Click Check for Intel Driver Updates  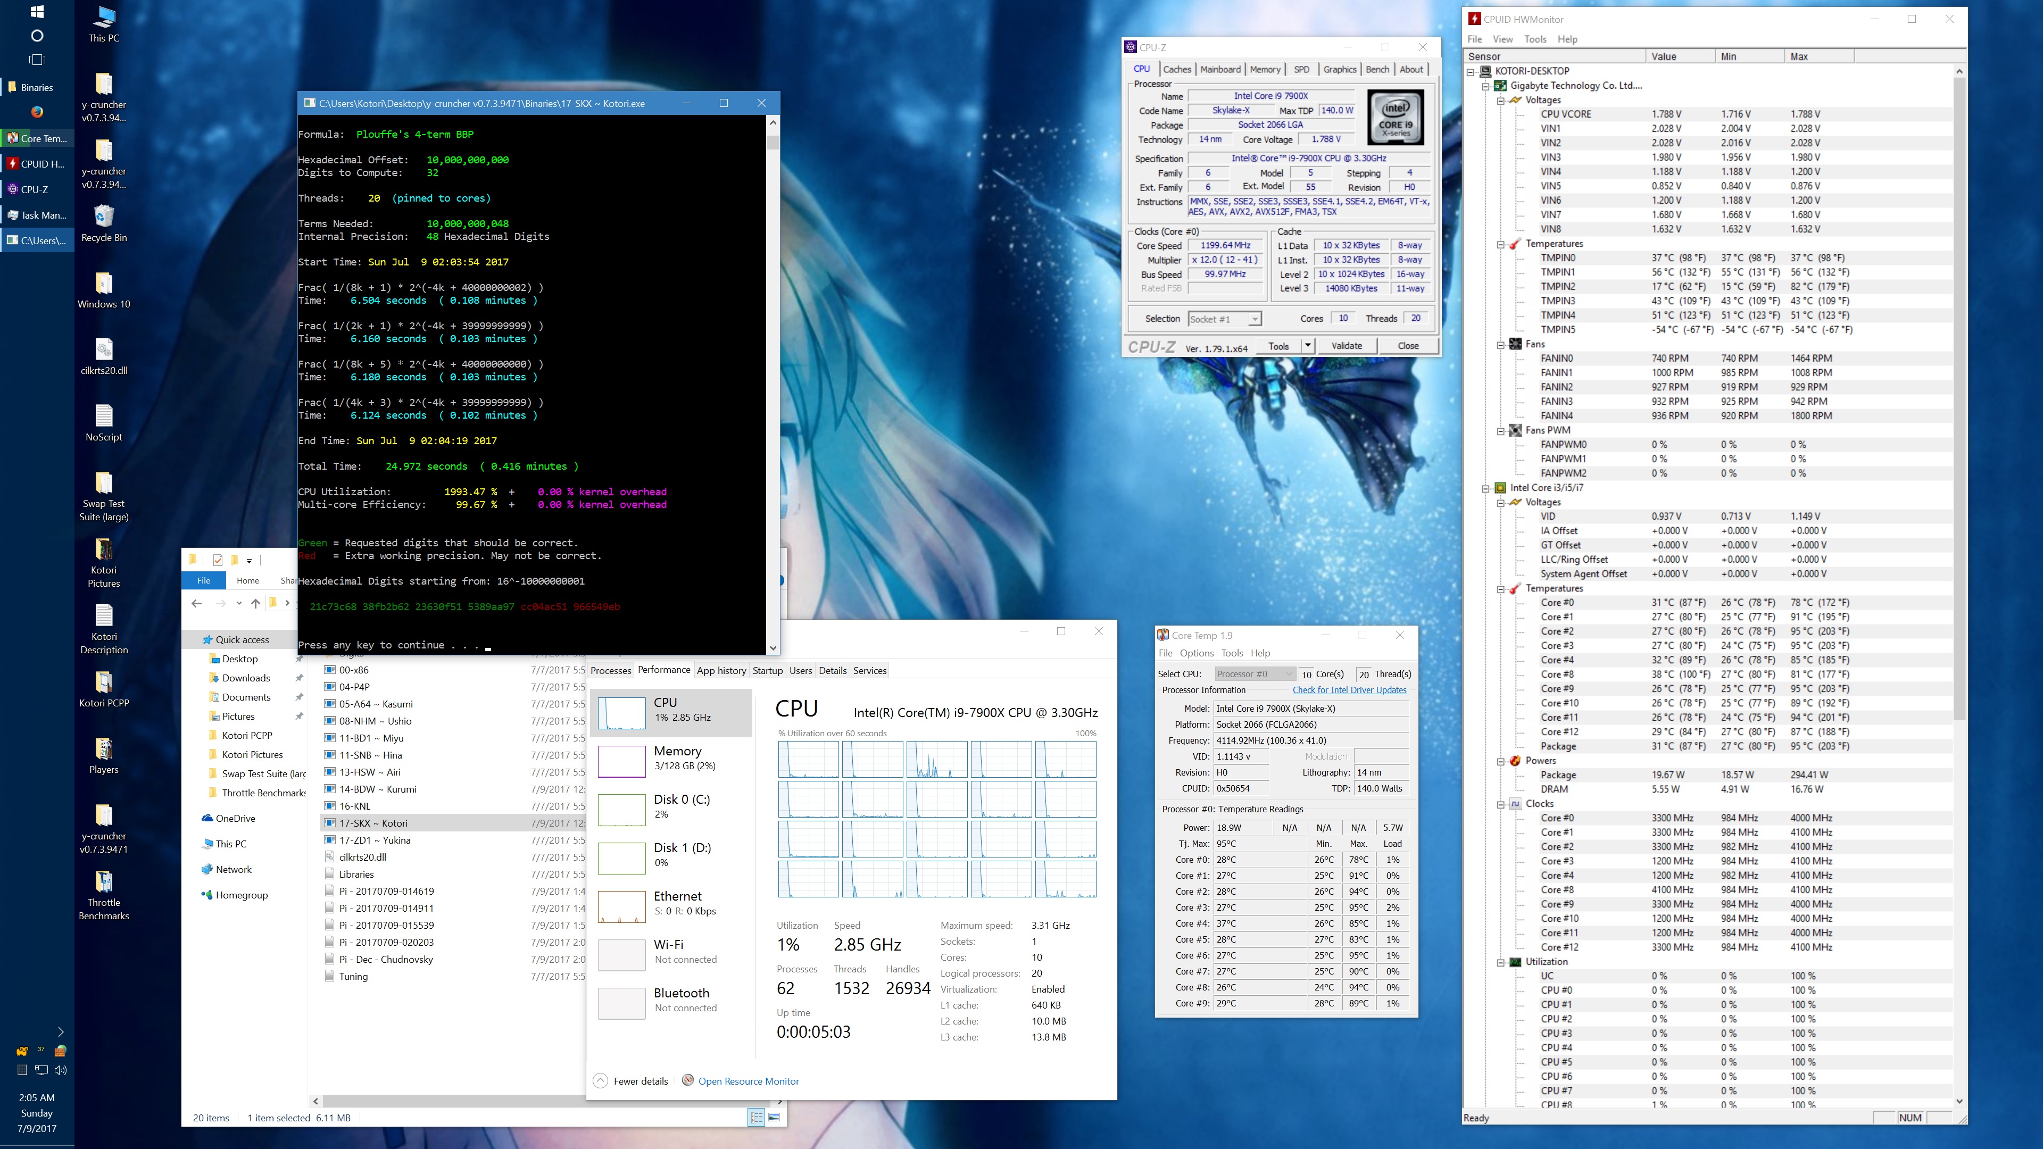(x=1349, y=690)
